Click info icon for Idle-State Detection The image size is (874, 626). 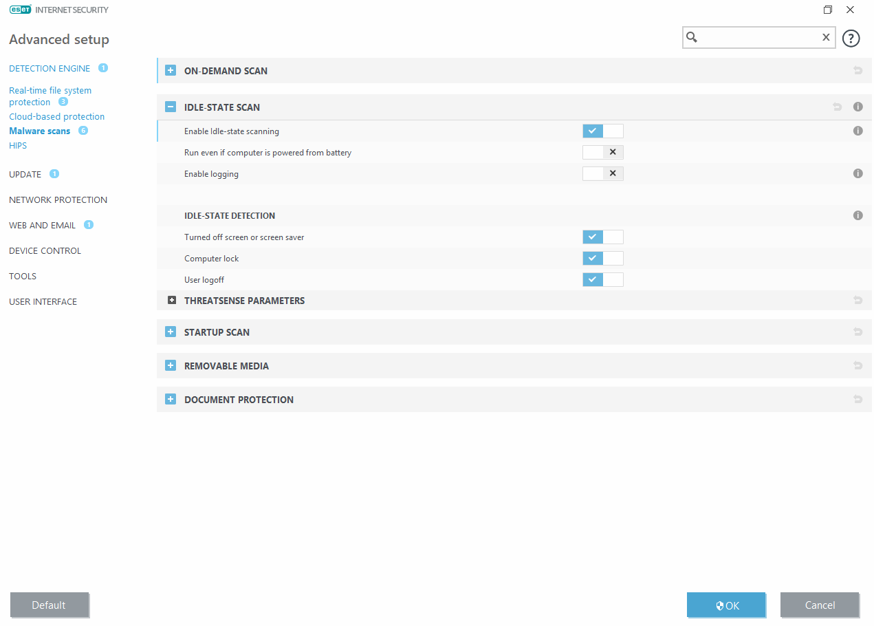pos(857,215)
